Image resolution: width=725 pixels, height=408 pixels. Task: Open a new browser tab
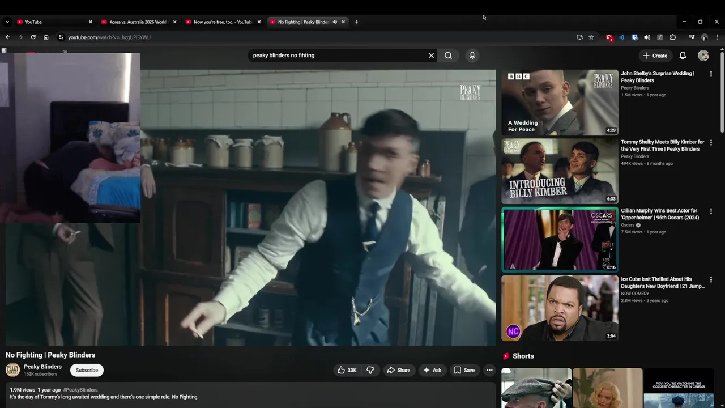click(356, 22)
